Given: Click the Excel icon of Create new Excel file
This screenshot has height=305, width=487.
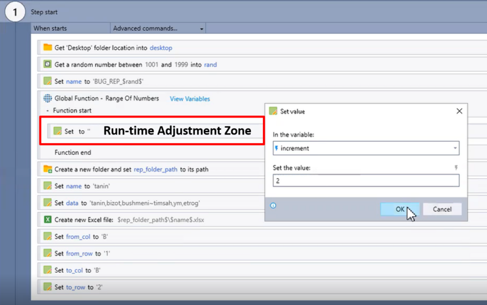Looking at the screenshot, I should (x=47, y=220).
